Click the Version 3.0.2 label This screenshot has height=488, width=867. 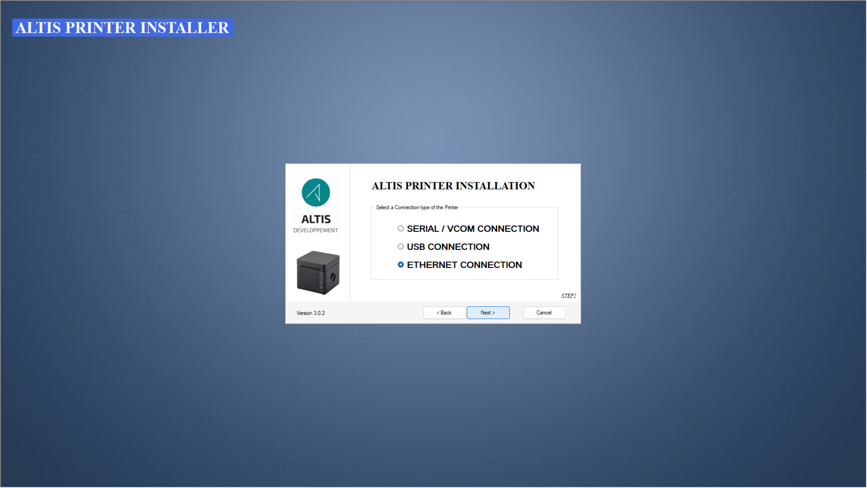click(311, 313)
